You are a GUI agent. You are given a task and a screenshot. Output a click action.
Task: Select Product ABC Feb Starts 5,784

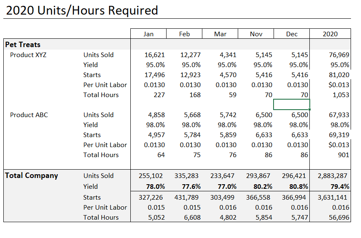(192, 135)
